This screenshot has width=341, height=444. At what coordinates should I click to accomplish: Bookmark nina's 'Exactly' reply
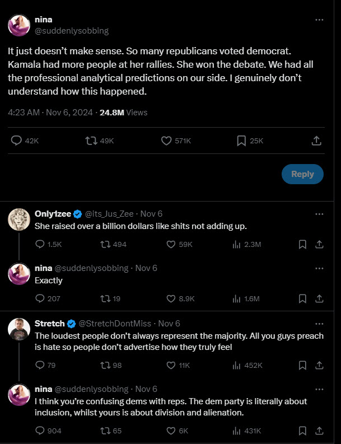coord(302,298)
